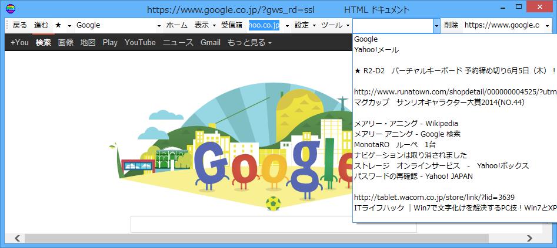Open the Google favorites combo box arrow

(x=159, y=26)
